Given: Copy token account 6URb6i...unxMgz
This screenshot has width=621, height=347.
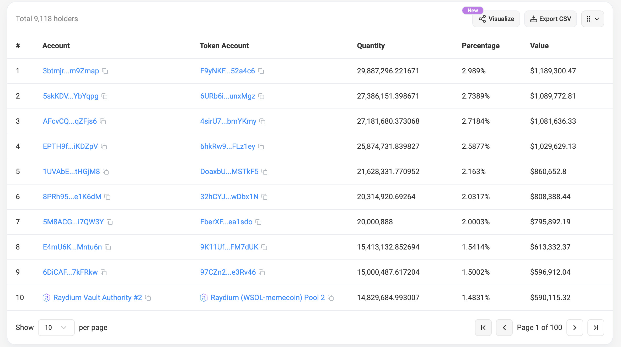Looking at the screenshot, I should coord(261,96).
